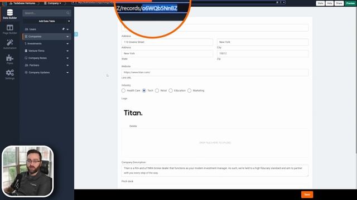Click the page vertical scrollbar

pos(356,79)
